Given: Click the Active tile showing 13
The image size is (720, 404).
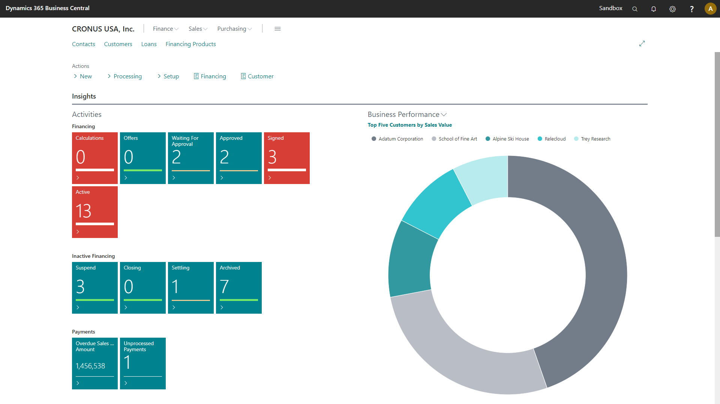Looking at the screenshot, I should (94, 212).
